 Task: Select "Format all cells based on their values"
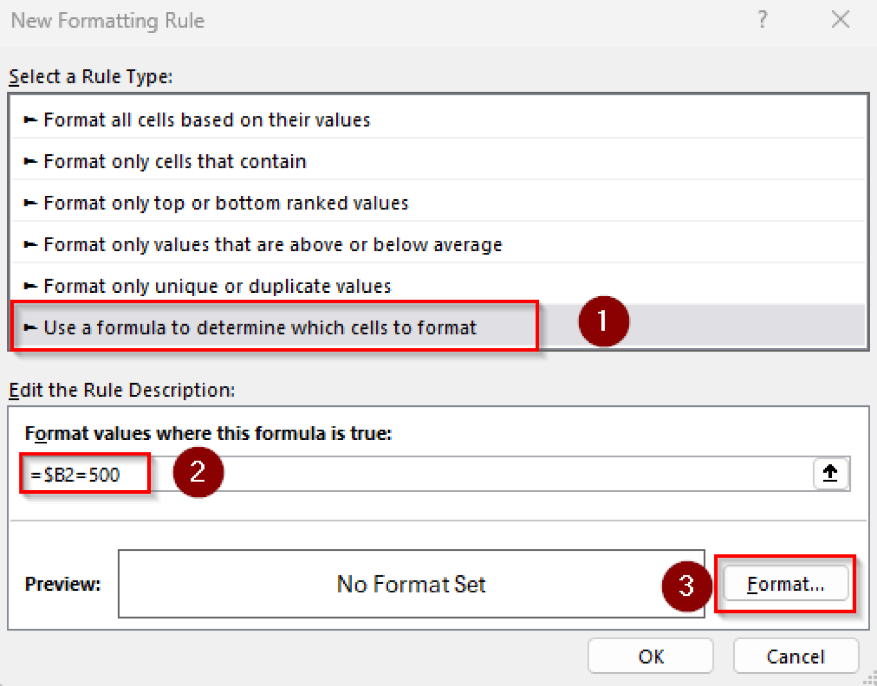point(207,119)
